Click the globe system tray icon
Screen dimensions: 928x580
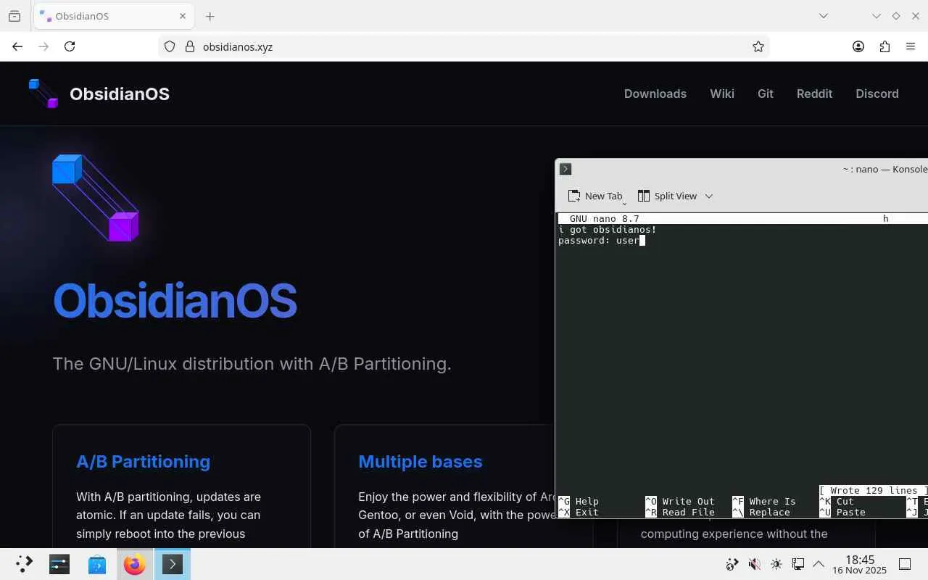[x=732, y=564]
